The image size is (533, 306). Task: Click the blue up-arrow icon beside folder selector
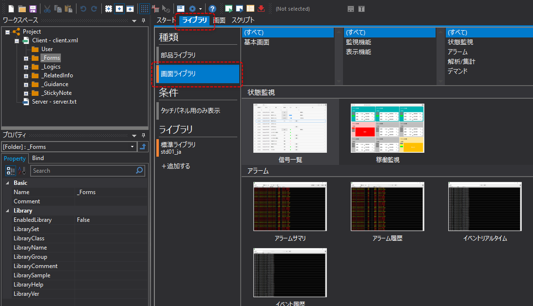tap(143, 146)
